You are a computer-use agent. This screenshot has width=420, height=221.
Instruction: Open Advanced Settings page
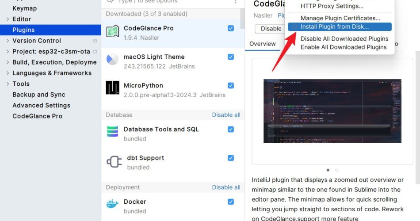pyautogui.click(x=41, y=105)
